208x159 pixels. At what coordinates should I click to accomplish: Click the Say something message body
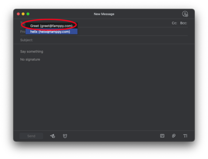pyautogui.click(x=32, y=51)
